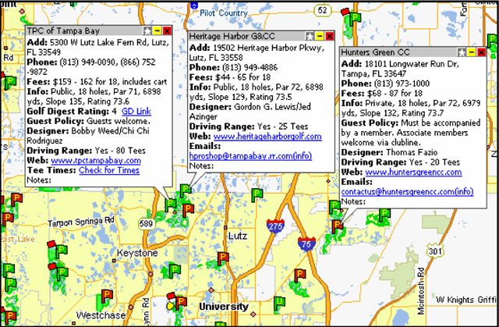Click the red flag between I-275 and I-75 south of Lutz
This screenshot has width=499, height=327.
click(x=299, y=275)
